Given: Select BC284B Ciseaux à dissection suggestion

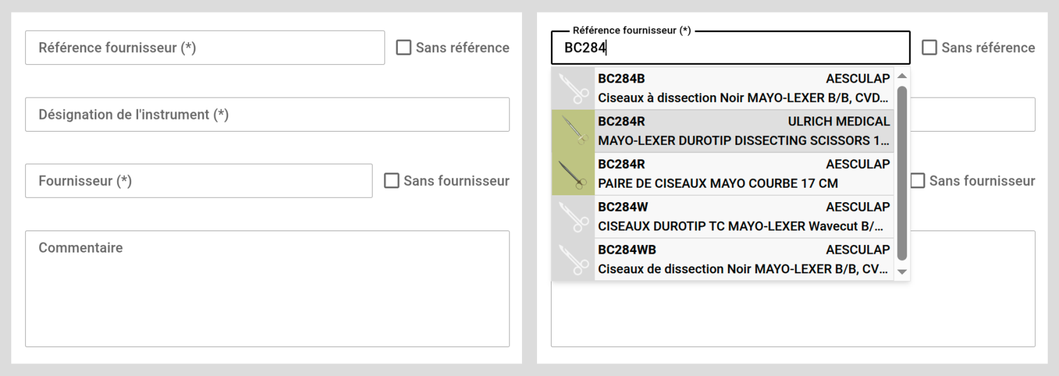Looking at the screenshot, I should point(743,88).
